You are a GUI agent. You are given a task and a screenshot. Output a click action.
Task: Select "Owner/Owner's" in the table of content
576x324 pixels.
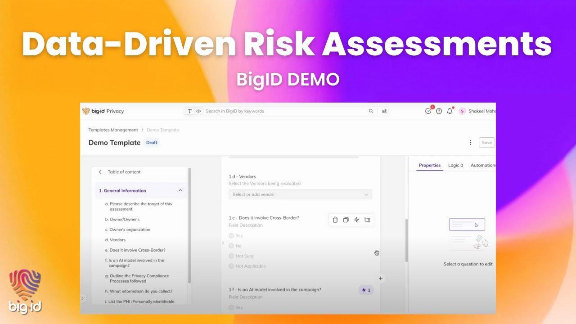[122, 220]
